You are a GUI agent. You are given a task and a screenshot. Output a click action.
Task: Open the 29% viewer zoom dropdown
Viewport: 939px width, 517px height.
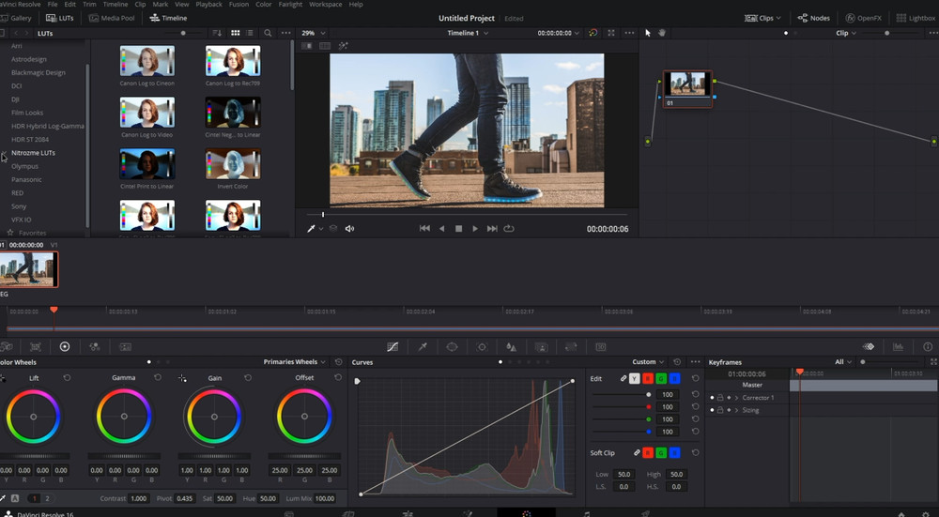coord(314,33)
